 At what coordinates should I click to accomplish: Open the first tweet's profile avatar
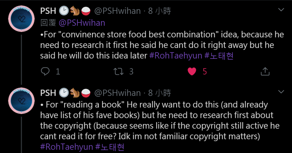pyautogui.click(x=21, y=19)
